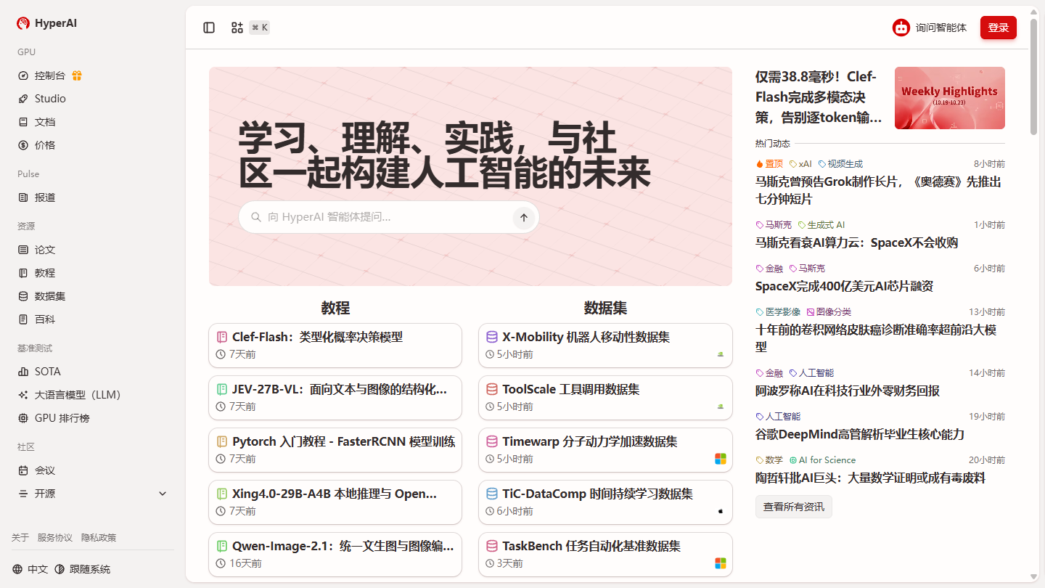Click the magnifier icon in the search box
The width and height of the screenshot is (1045, 588).
pos(256,217)
